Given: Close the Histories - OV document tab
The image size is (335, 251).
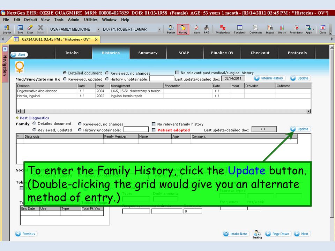Looking at the screenshot, I should [x=96, y=39].
